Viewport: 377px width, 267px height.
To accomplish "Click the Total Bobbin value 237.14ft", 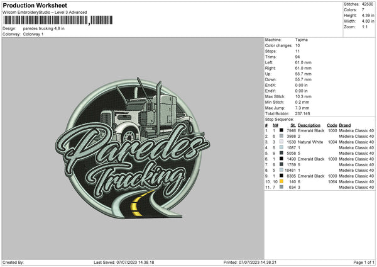I will tap(302, 113).
